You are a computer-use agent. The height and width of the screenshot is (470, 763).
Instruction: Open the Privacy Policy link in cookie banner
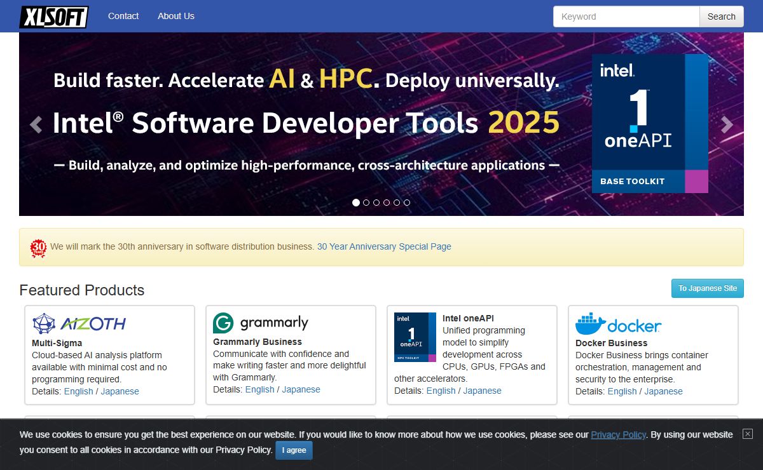[618, 434]
